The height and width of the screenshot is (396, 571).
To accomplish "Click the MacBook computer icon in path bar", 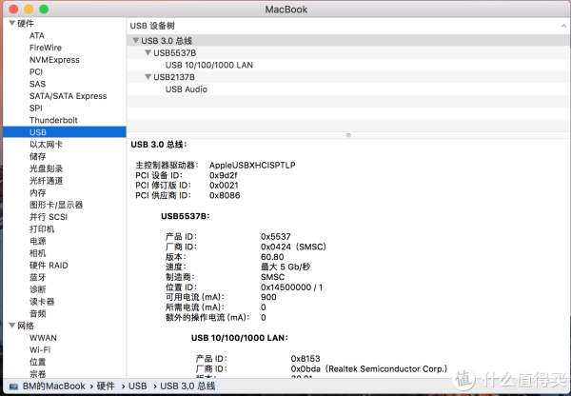I will (x=13, y=386).
